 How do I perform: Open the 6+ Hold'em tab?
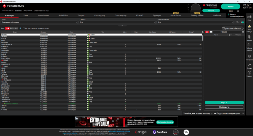(63, 15)
